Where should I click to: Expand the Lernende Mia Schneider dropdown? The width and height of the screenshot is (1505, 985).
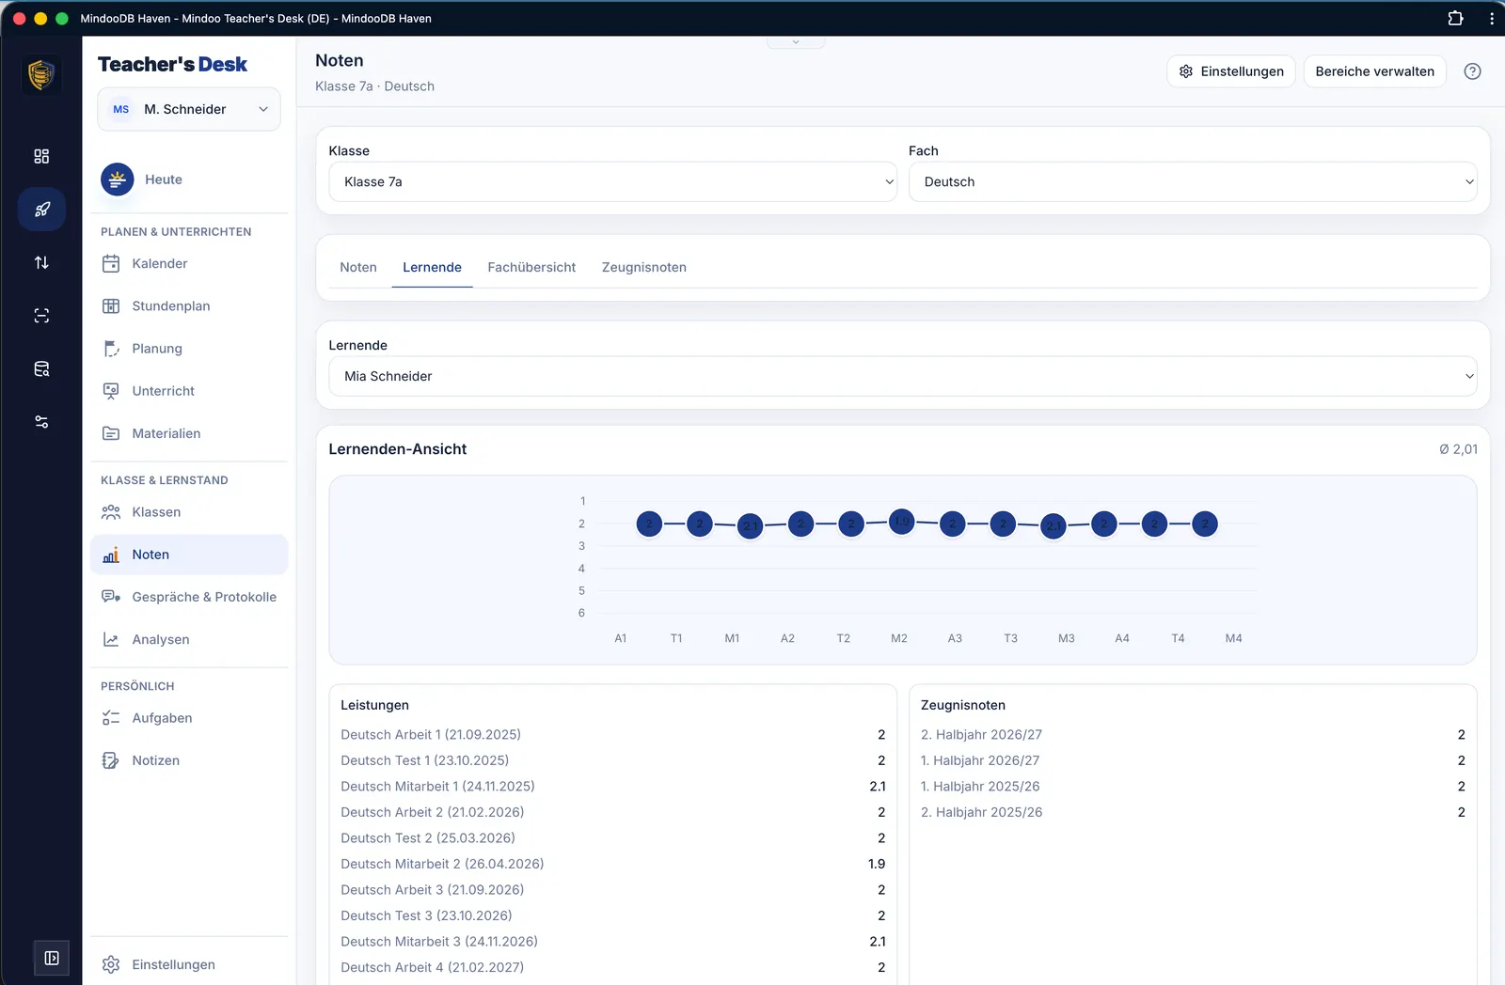pyautogui.click(x=903, y=376)
